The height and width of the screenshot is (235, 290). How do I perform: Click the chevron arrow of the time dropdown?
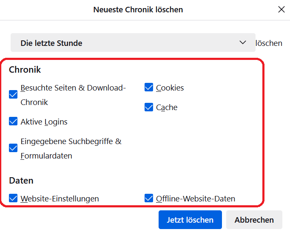[243, 42]
